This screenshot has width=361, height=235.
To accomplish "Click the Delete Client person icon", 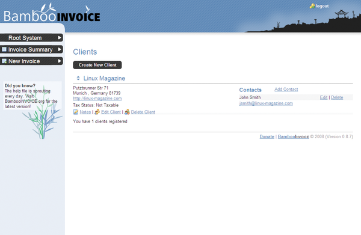I will 127,112.
